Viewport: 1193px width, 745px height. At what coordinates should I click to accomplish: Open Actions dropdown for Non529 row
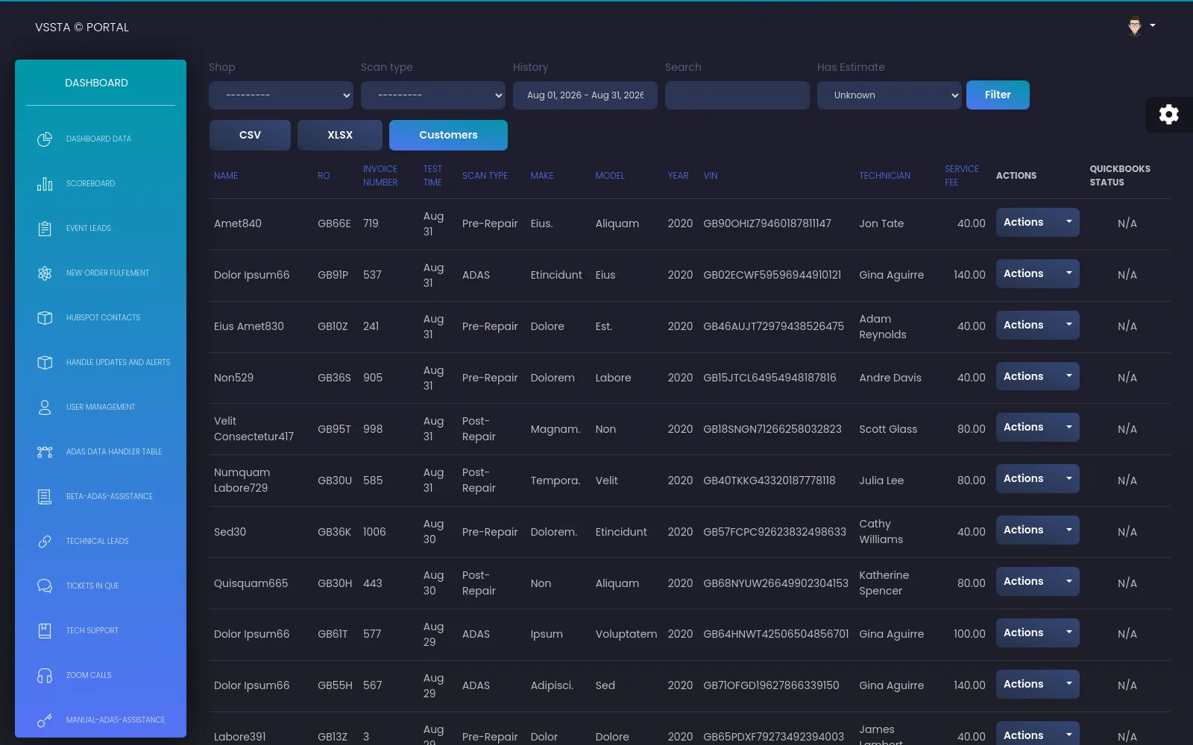point(1037,377)
